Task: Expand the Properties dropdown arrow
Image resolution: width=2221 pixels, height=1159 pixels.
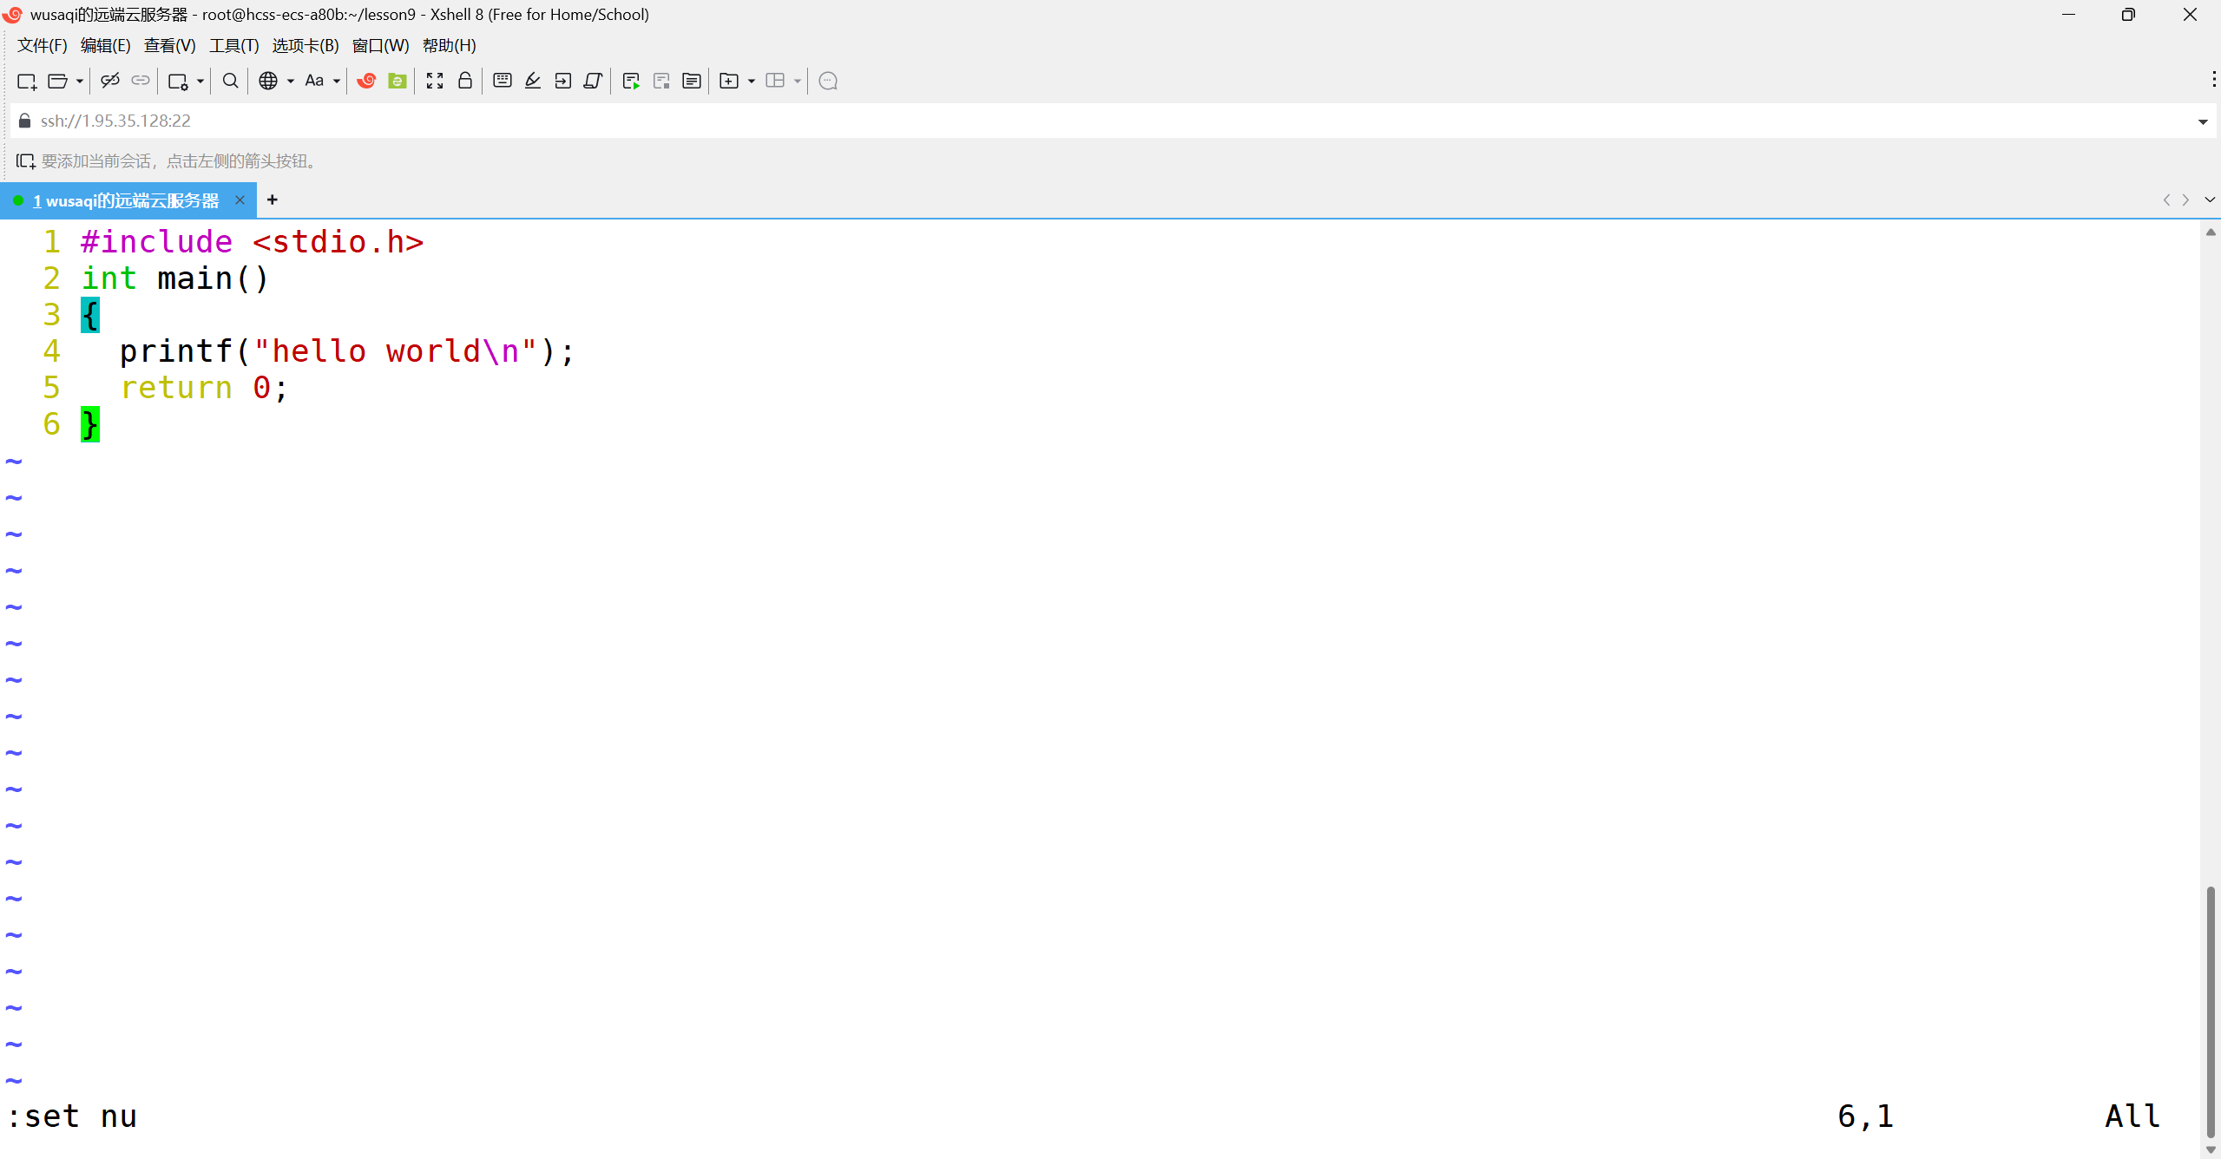Action: [200, 81]
